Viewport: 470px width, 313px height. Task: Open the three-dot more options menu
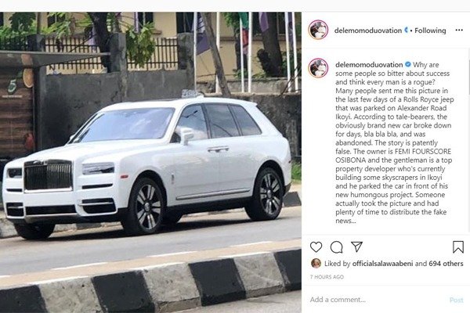[459, 31]
